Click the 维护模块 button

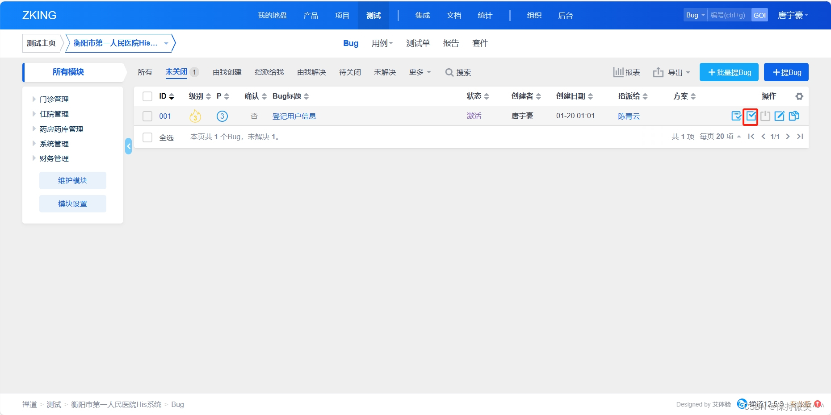[x=73, y=180]
